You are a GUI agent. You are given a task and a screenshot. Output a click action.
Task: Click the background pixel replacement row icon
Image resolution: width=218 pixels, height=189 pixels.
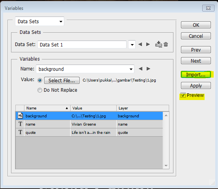20,116
